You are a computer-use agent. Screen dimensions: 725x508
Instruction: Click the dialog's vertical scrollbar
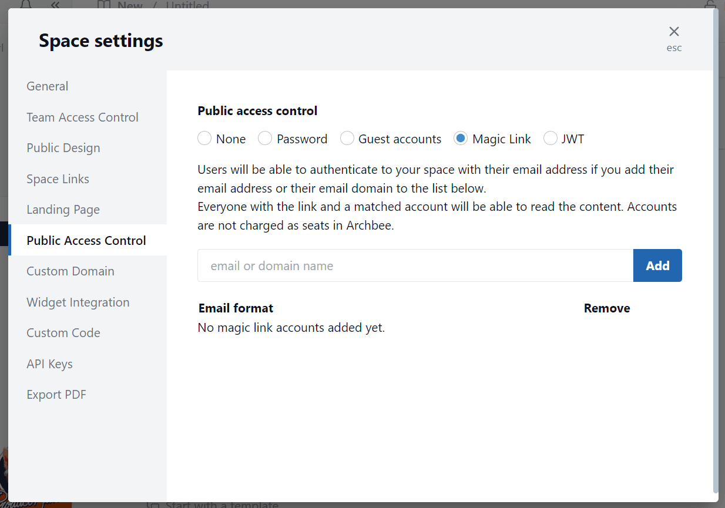pyautogui.click(x=715, y=253)
